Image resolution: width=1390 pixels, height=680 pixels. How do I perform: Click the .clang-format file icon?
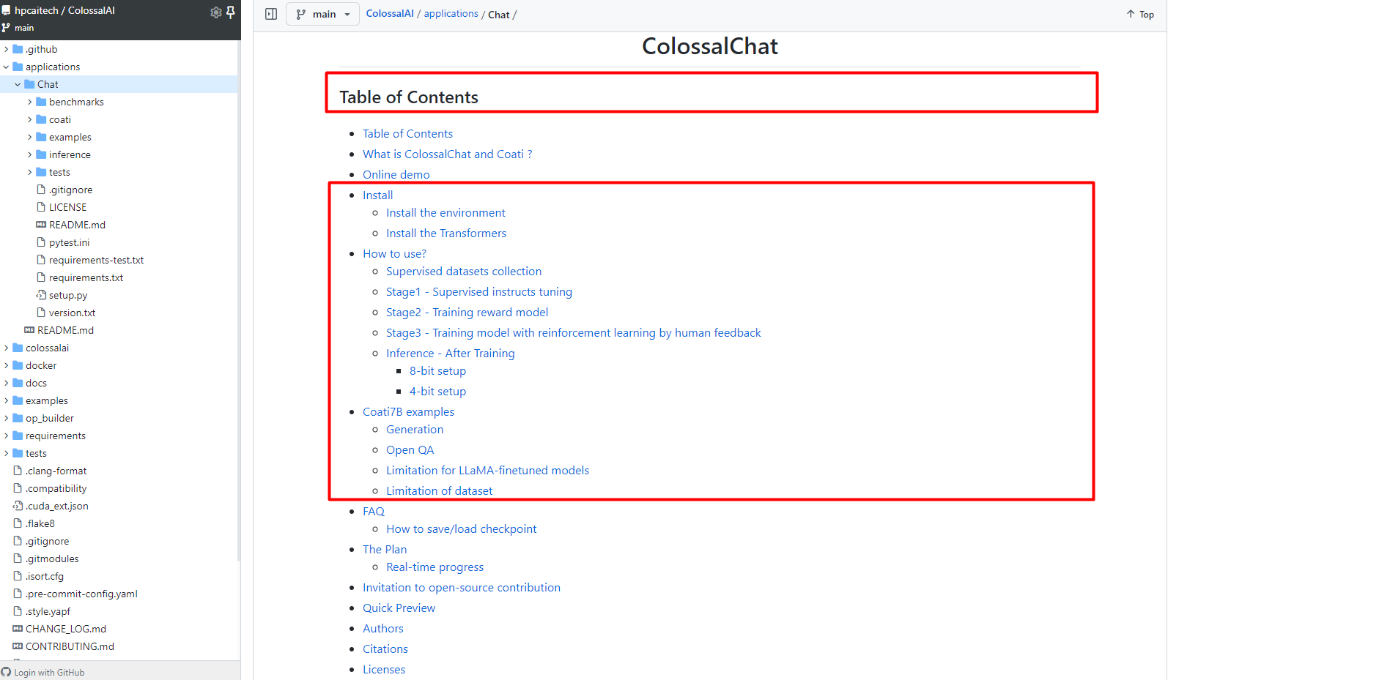tap(18, 471)
